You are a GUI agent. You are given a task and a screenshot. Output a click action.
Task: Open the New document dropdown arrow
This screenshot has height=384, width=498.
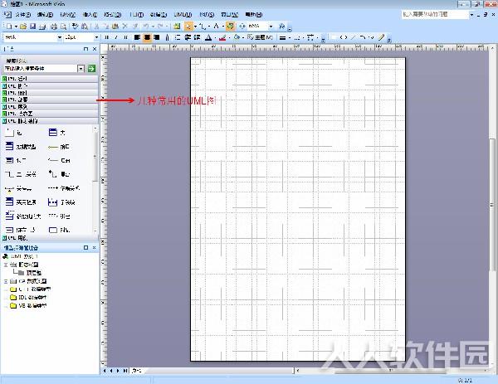pos(16,27)
